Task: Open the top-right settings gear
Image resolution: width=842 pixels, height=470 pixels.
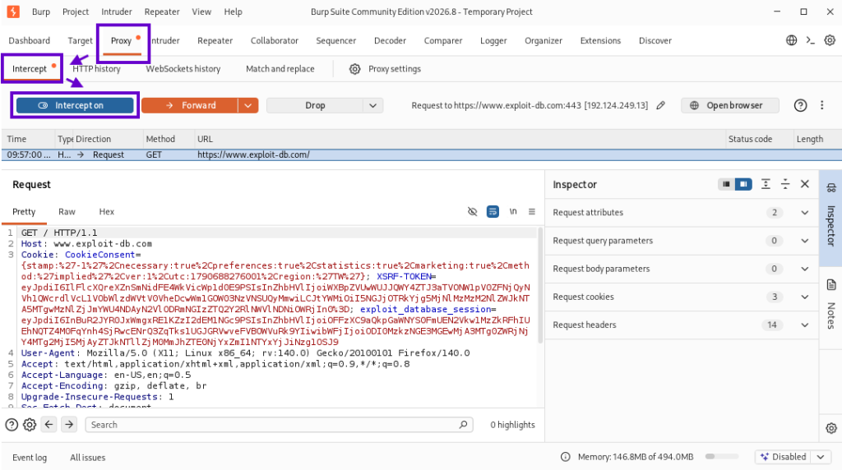Action: pos(830,40)
